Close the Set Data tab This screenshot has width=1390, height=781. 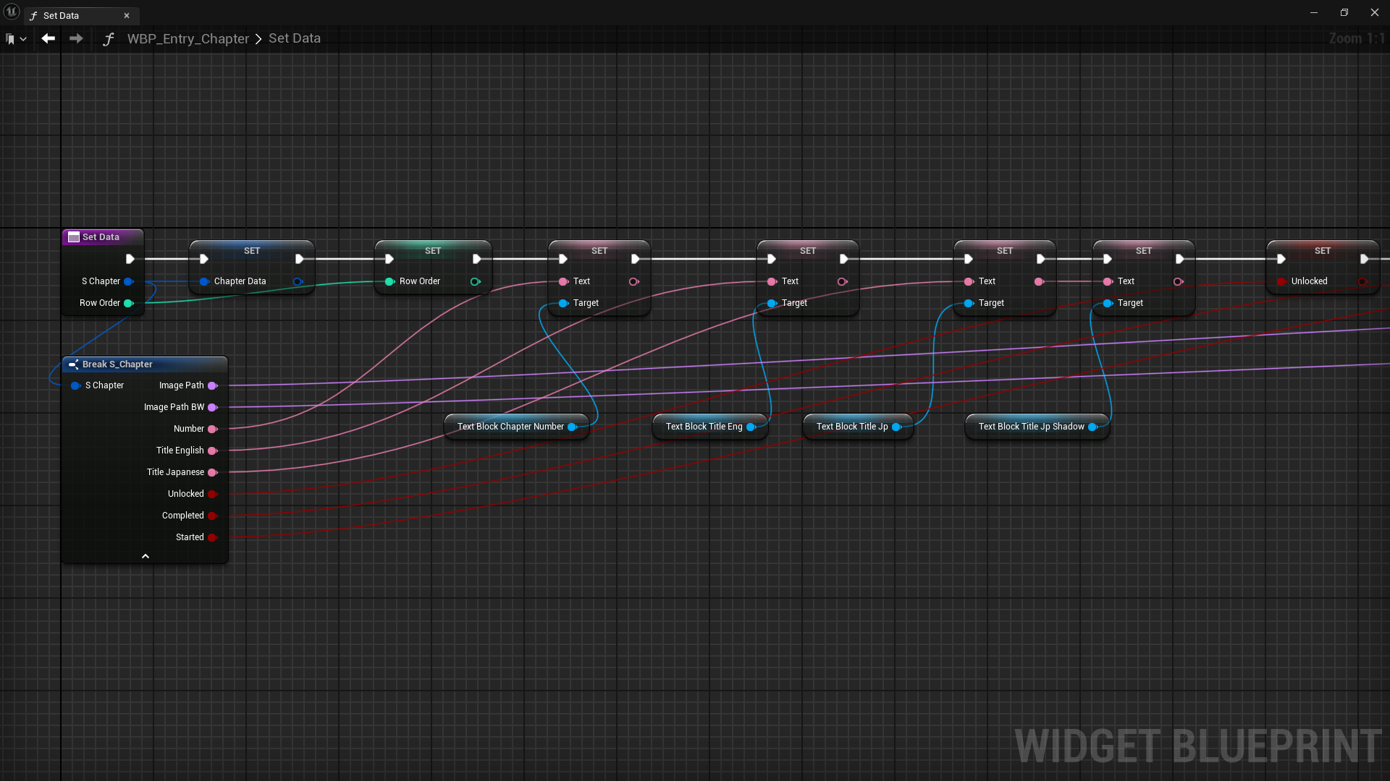[x=127, y=15]
